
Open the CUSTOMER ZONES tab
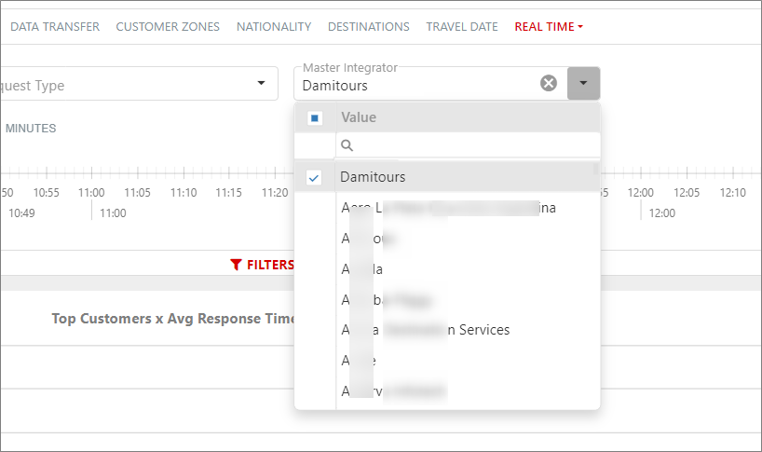pos(168,27)
